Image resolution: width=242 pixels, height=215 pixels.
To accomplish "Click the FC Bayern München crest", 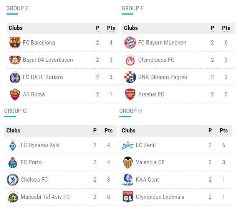I will click(130, 43).
